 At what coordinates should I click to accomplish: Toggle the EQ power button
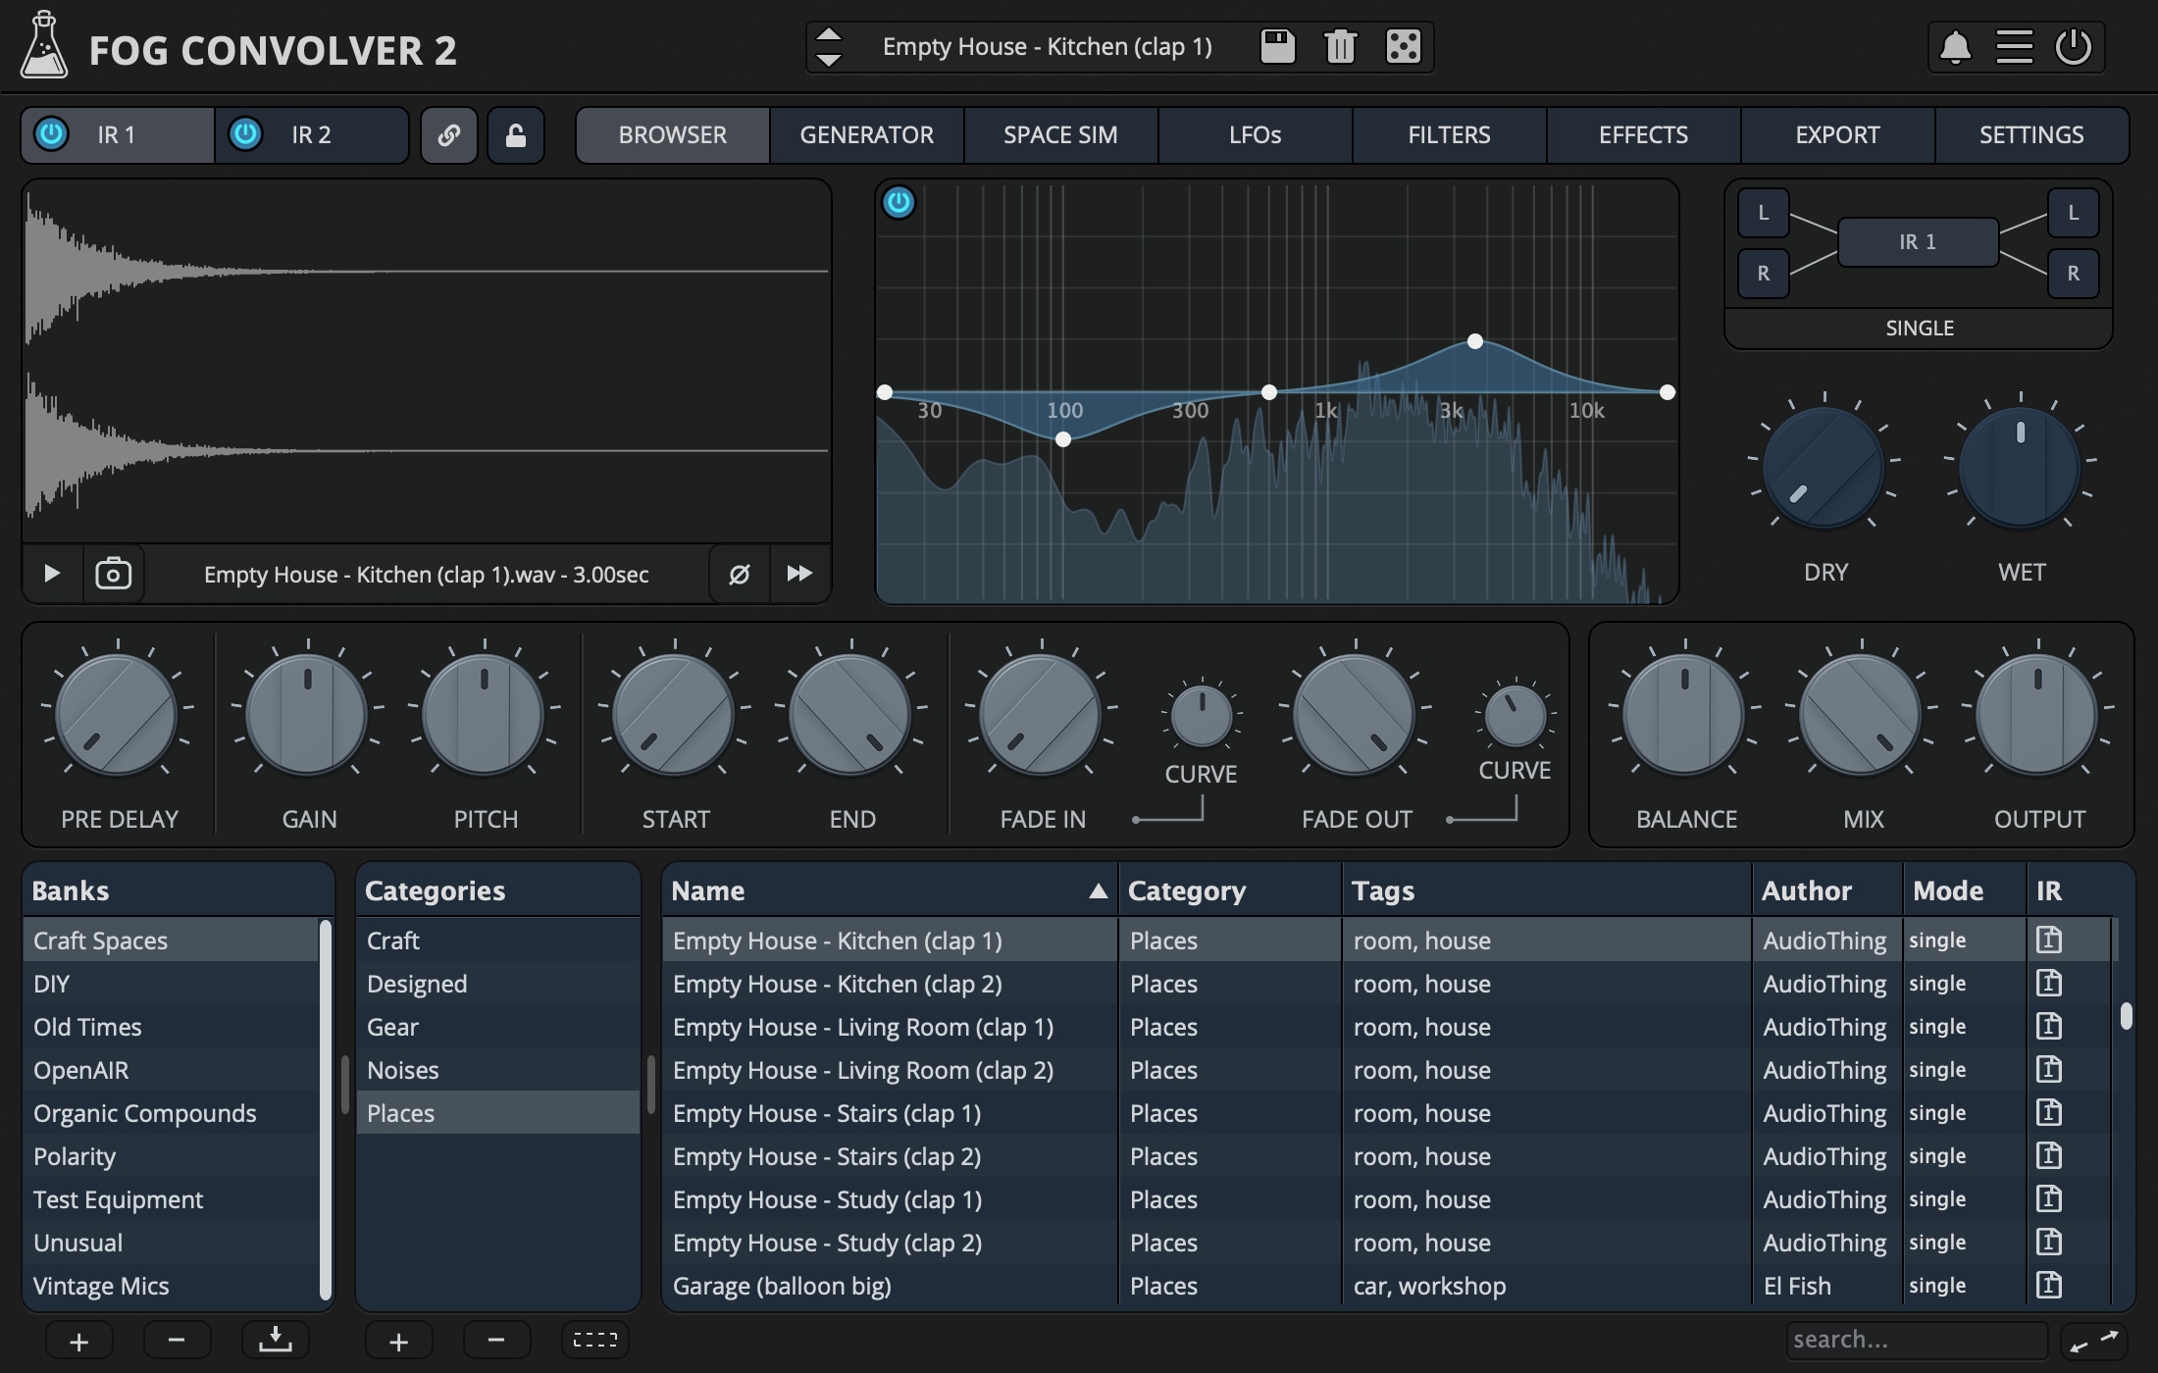(899, 203)
